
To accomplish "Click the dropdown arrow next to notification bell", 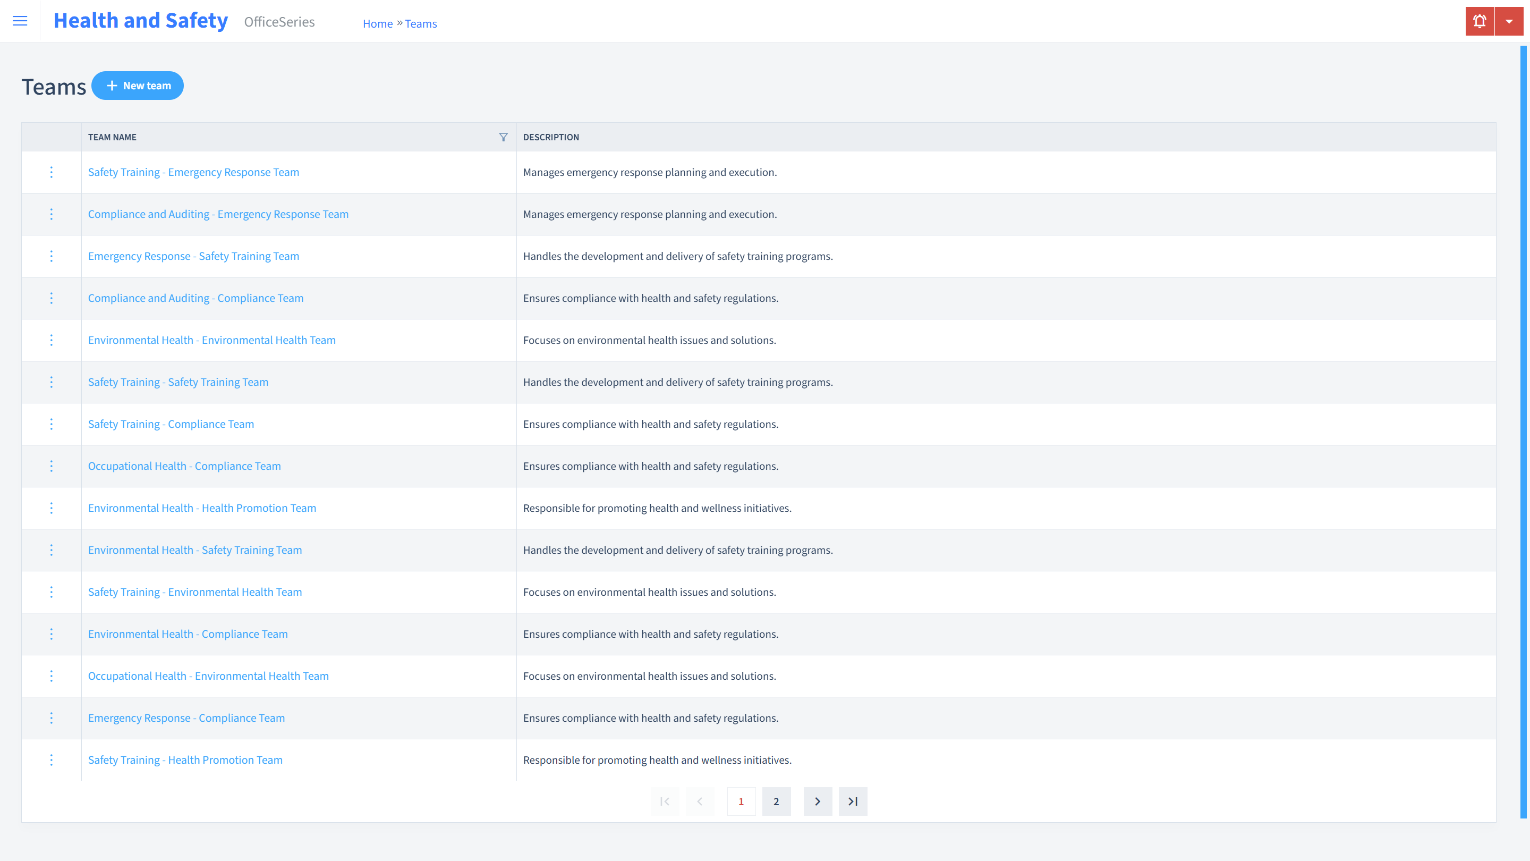I will tap(1509, 21).
